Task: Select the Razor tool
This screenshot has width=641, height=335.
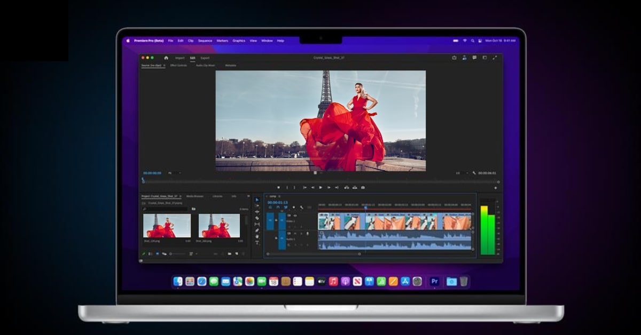Action: [257, 218]
